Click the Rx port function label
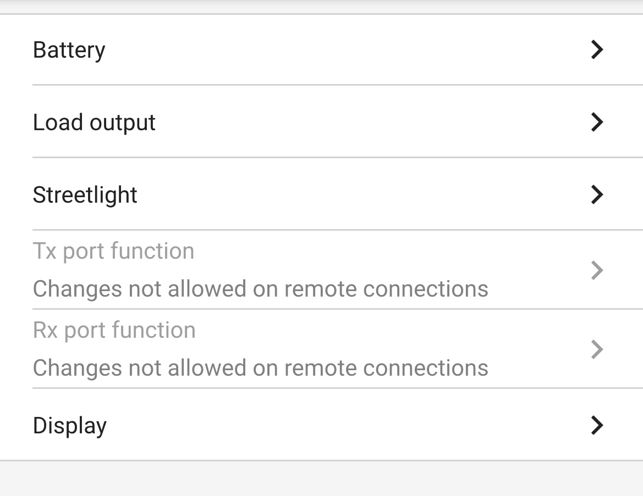The width and height of the screenshot is (643, 496). 114,331
